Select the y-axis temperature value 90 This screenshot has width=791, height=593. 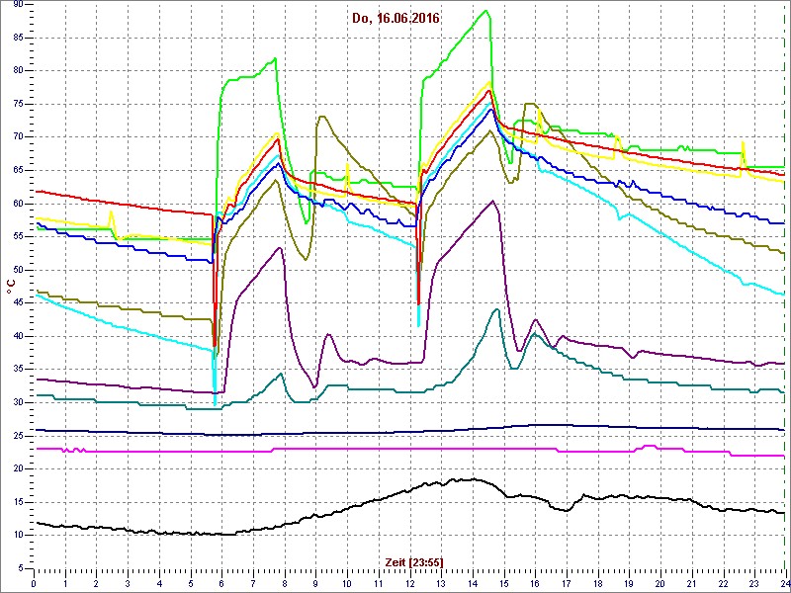pos(18,5)
